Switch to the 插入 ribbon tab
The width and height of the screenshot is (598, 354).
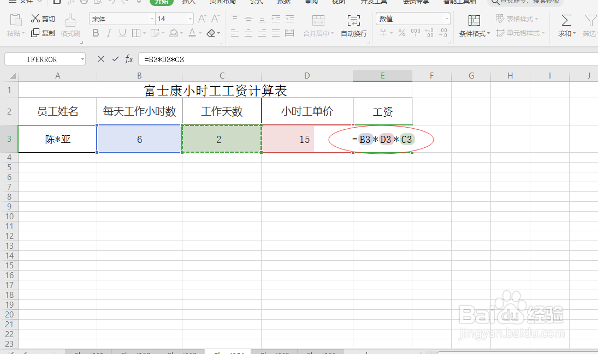188,3
